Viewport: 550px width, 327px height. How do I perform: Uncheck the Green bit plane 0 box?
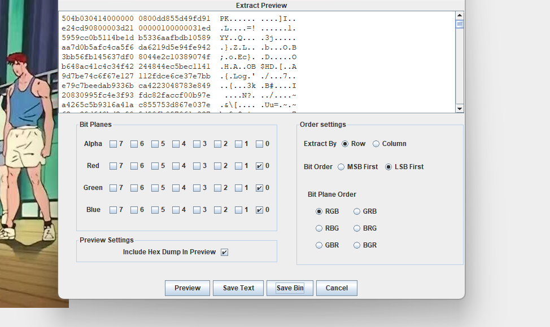pyautogui.click(x=259, y=188)
